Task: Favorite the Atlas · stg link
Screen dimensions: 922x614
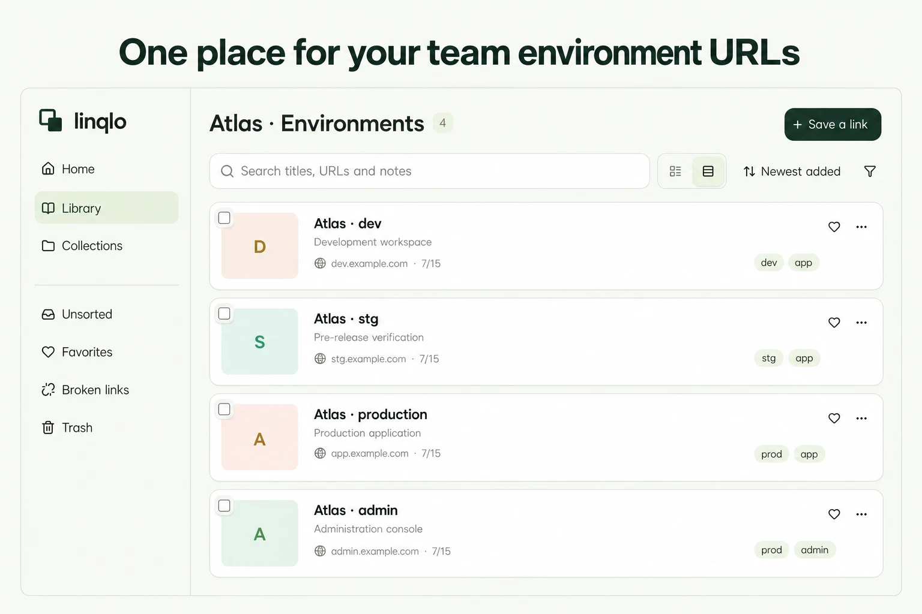Action: click(834, 323)
